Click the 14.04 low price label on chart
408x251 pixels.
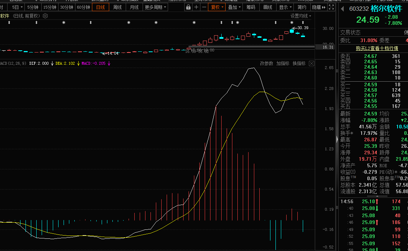pyautogui.click(x=113, y=53)
